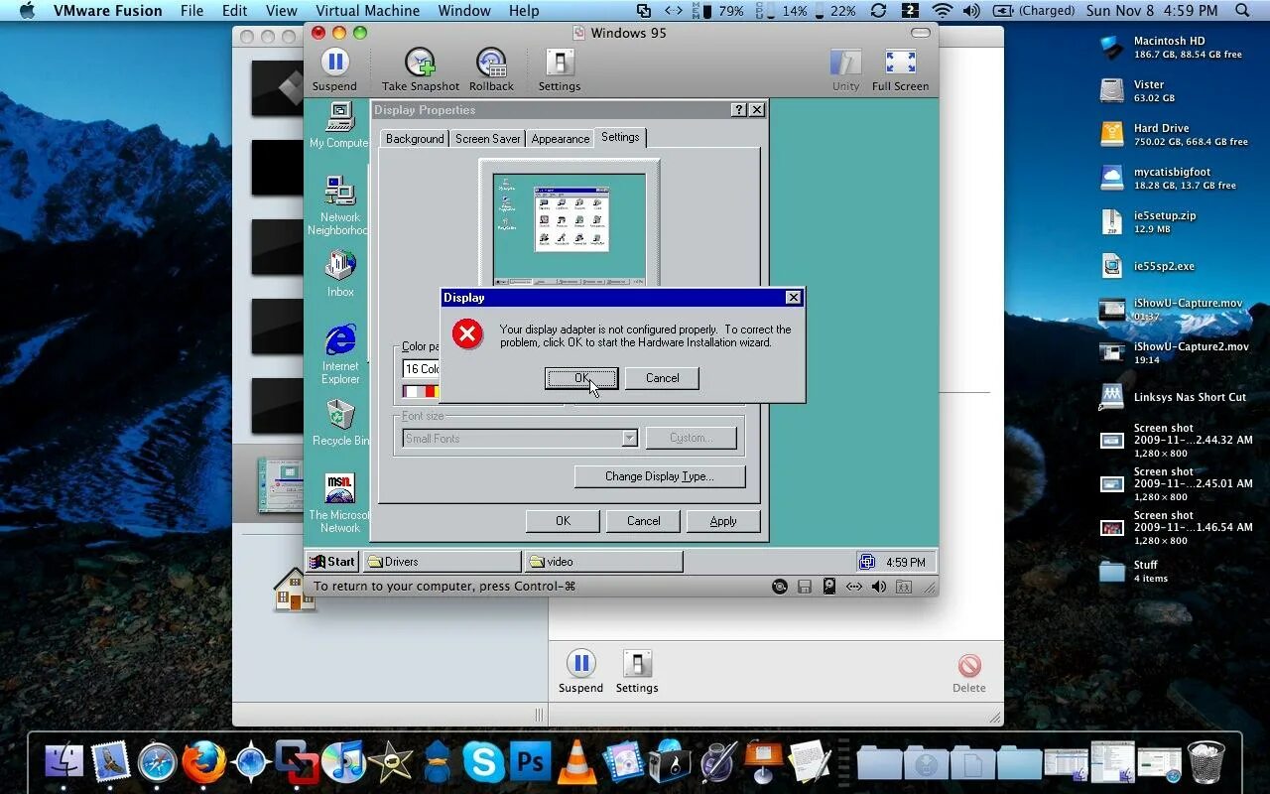Open the Inbox desktop icon
The width and height of the screenshot is (1270, 794).
pos(340,274)
